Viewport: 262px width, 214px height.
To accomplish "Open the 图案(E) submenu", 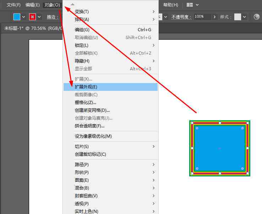I will (x=111, y=180).
